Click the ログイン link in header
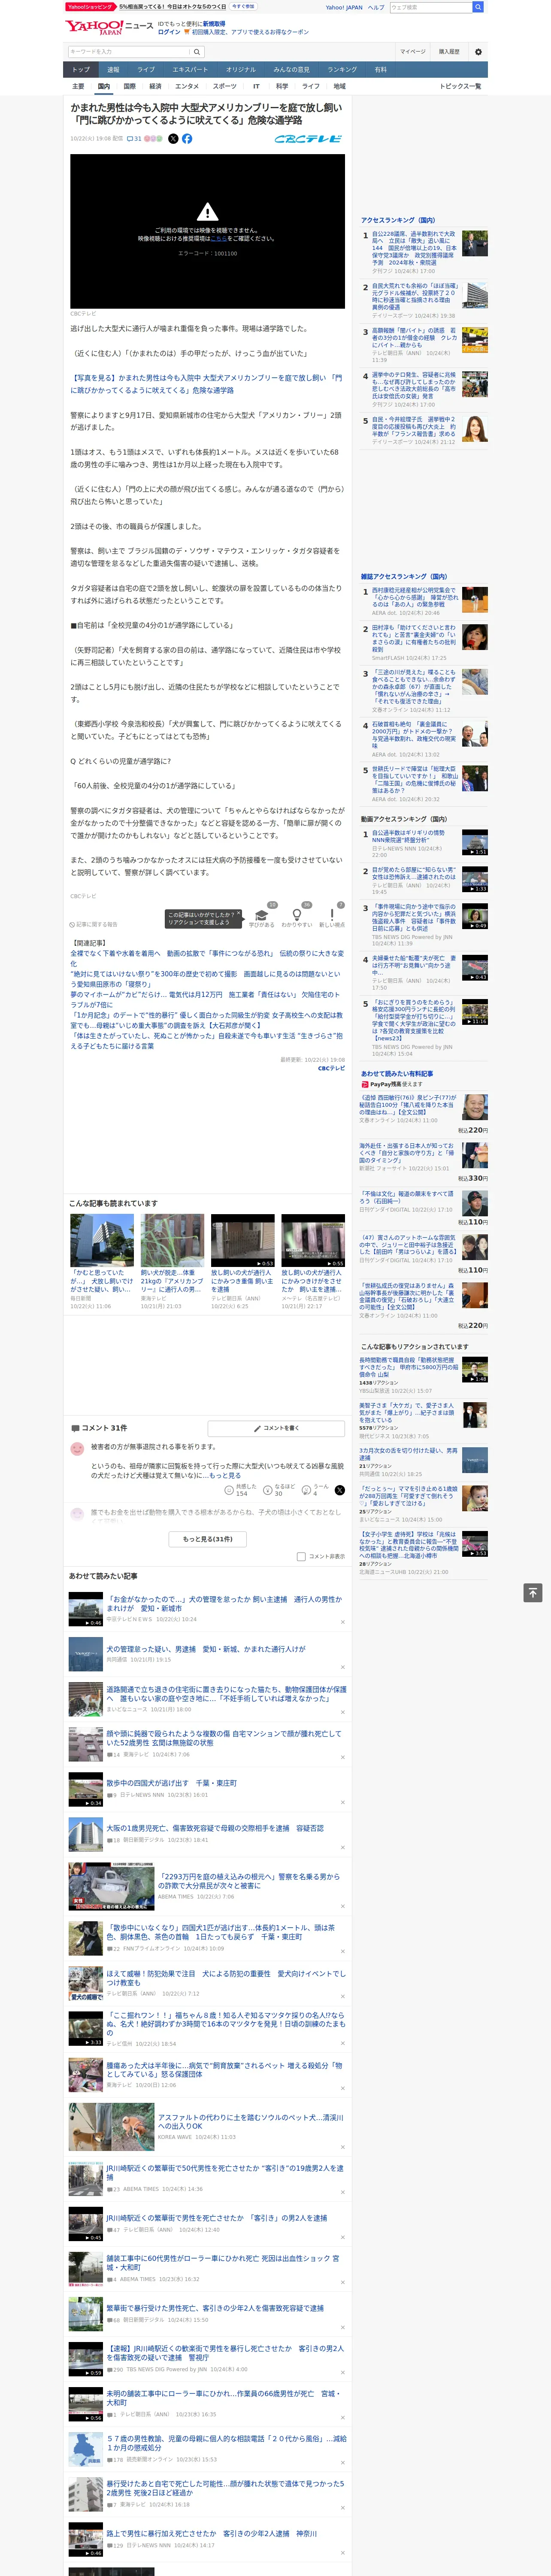This screenshot has width=551, height=2576. [169, 32]
